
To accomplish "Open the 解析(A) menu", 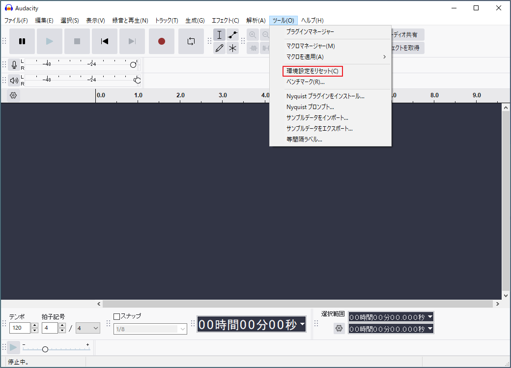I will click(256, 21).
